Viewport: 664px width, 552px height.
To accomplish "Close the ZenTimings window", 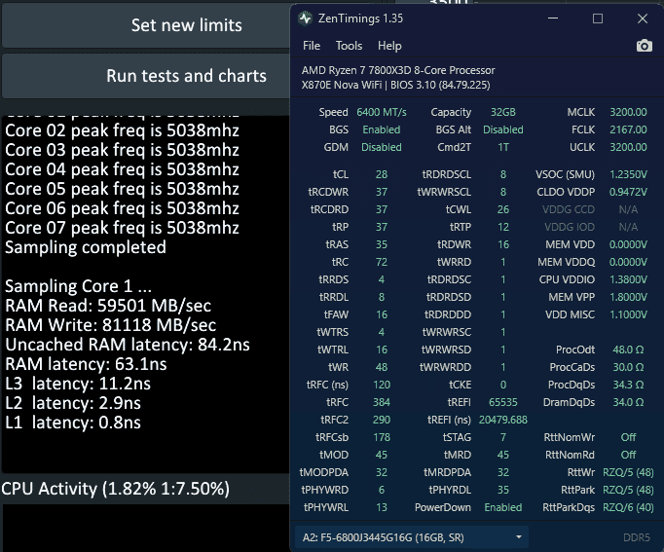I will point(641,18).
